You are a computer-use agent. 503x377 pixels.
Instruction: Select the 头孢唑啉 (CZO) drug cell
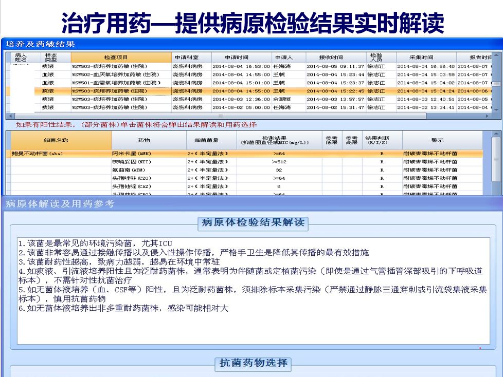click(x=149, y=178)
